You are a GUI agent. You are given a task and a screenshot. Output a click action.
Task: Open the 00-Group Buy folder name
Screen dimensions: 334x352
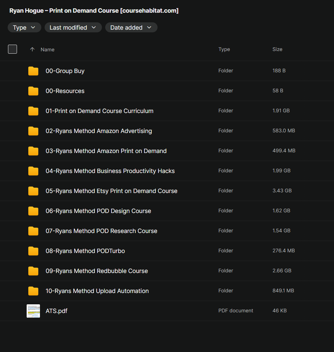(x=65, y=71)
